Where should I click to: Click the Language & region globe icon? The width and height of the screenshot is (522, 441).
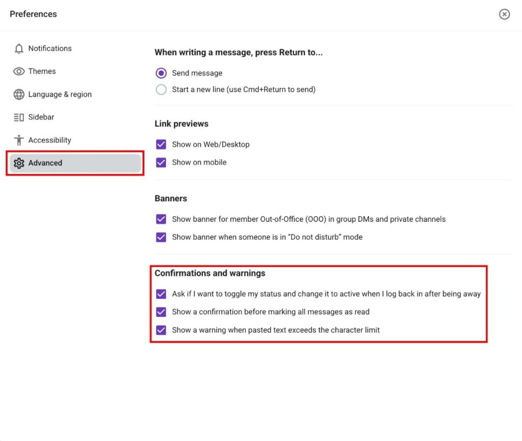click(x=19, y=94)
